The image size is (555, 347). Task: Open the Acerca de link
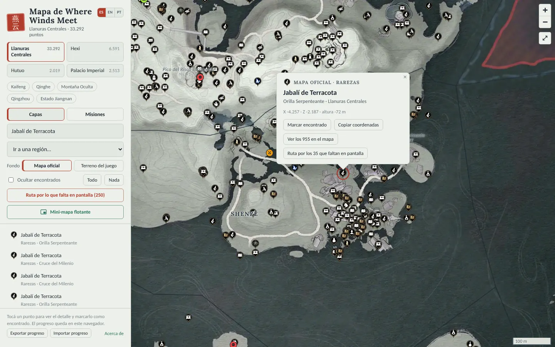[114, 334]
